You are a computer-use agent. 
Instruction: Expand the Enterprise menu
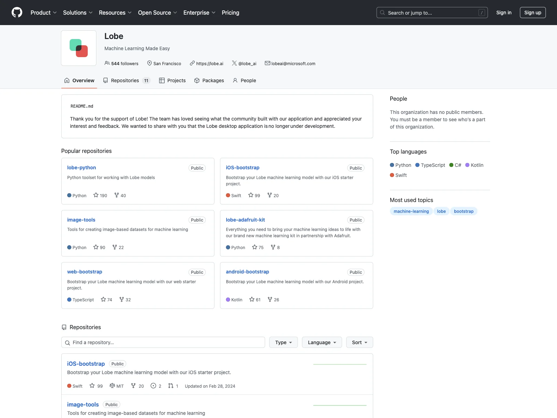click(x=199, y=13)
